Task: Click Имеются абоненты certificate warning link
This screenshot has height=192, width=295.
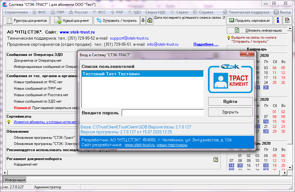Action: click(45, 122)
